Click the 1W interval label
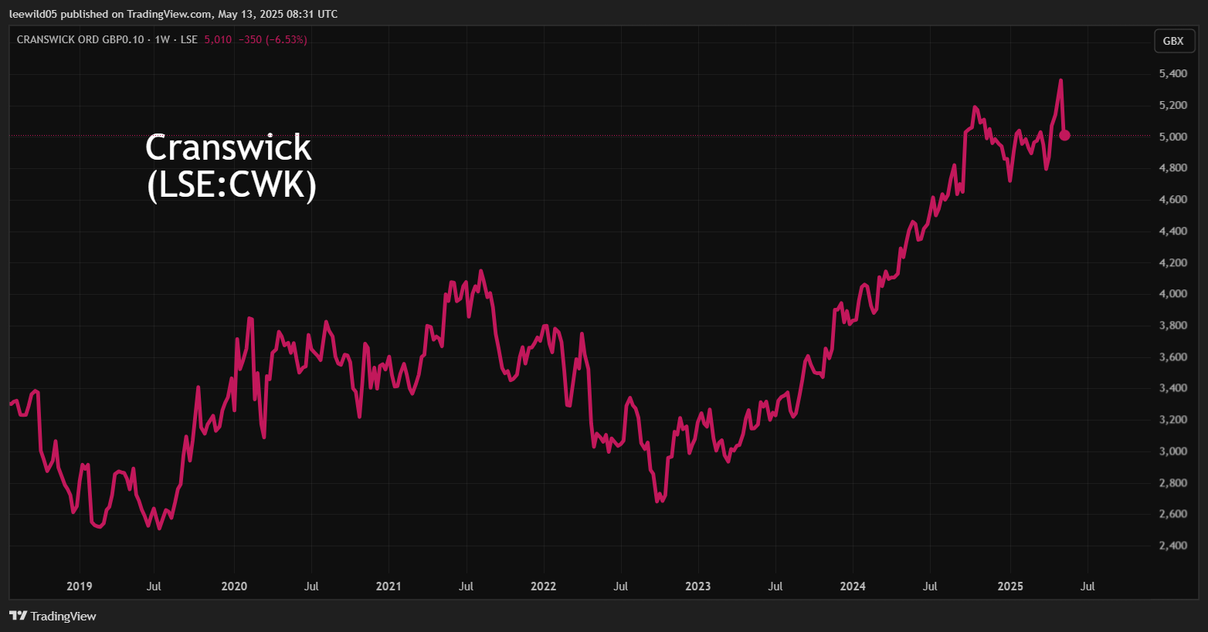This screenshot has height=632, width=1208. [x=162, y=39]
